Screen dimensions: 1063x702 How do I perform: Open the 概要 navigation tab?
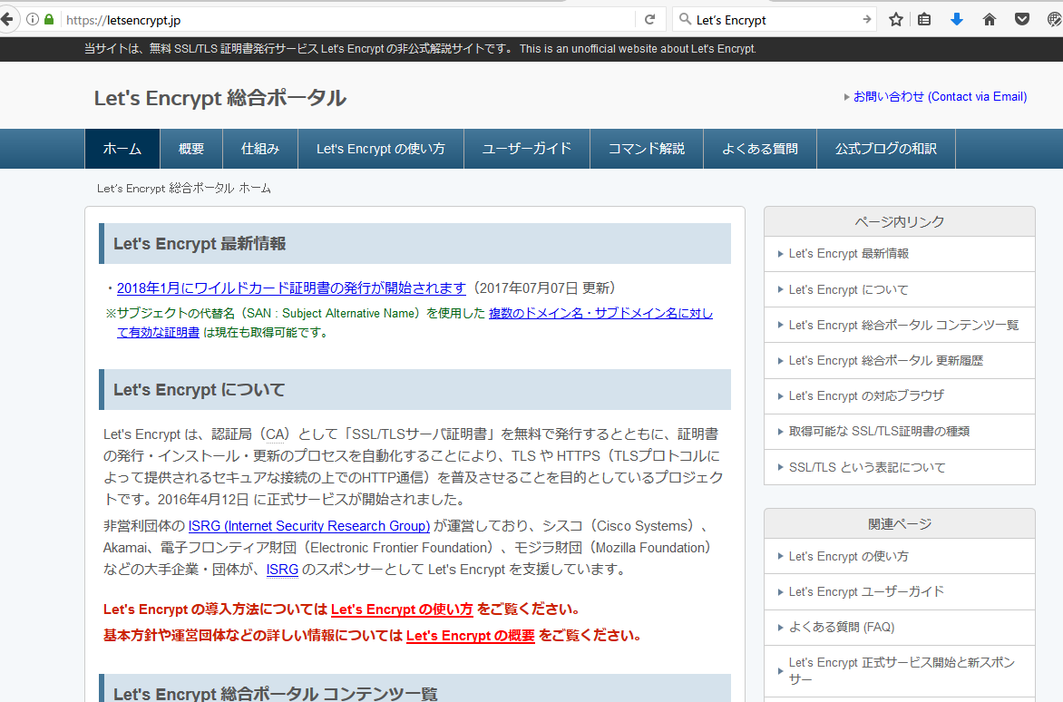click(x=191, y=149)
